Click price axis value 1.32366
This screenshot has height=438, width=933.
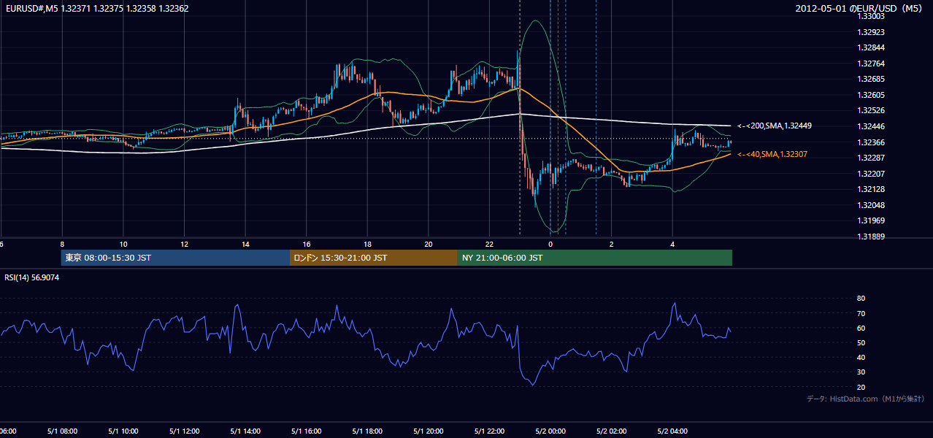[871, 142]
